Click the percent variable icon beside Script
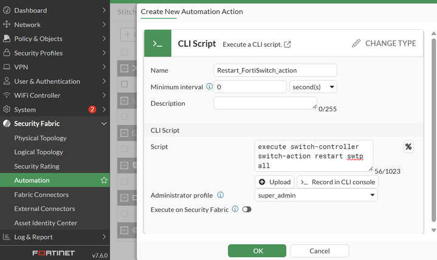Image resolution: width=437 pixels, height=260 pixels. (408, 147)
